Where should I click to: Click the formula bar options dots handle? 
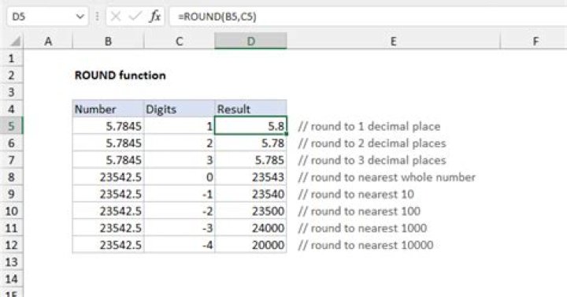click(x=98, y=17)
